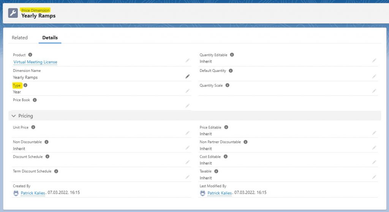Click the info icon beside Discount Schedule
This screenshot has height=212, width=389.
point(47,157)
